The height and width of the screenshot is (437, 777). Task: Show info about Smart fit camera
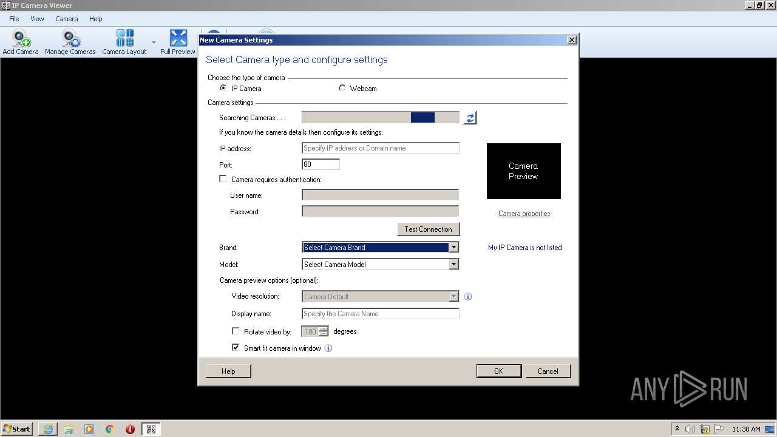coord(328,348)
